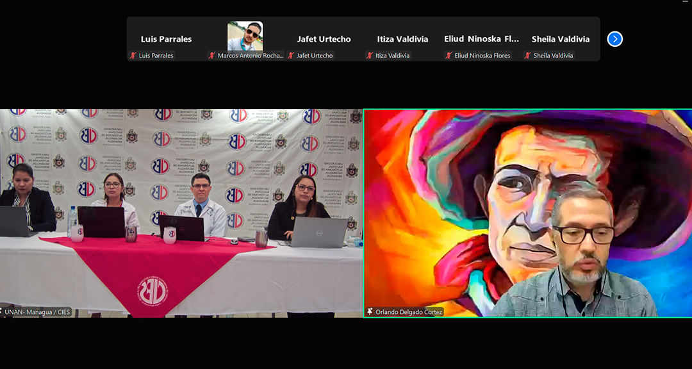This screenshot has height=369, width=692.
Task: Click muted mic icon for Eliud Ninoska Flores
Action: [x=449, y=56]
